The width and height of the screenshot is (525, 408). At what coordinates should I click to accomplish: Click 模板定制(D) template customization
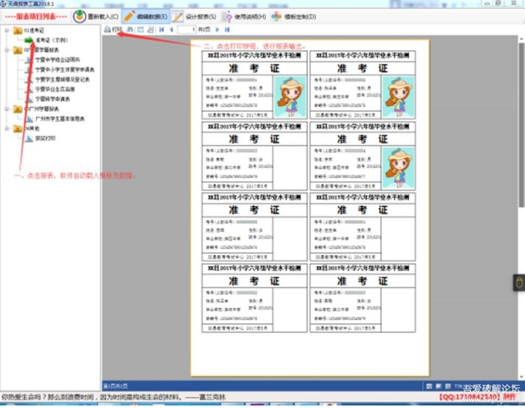(x=294, y=17)
